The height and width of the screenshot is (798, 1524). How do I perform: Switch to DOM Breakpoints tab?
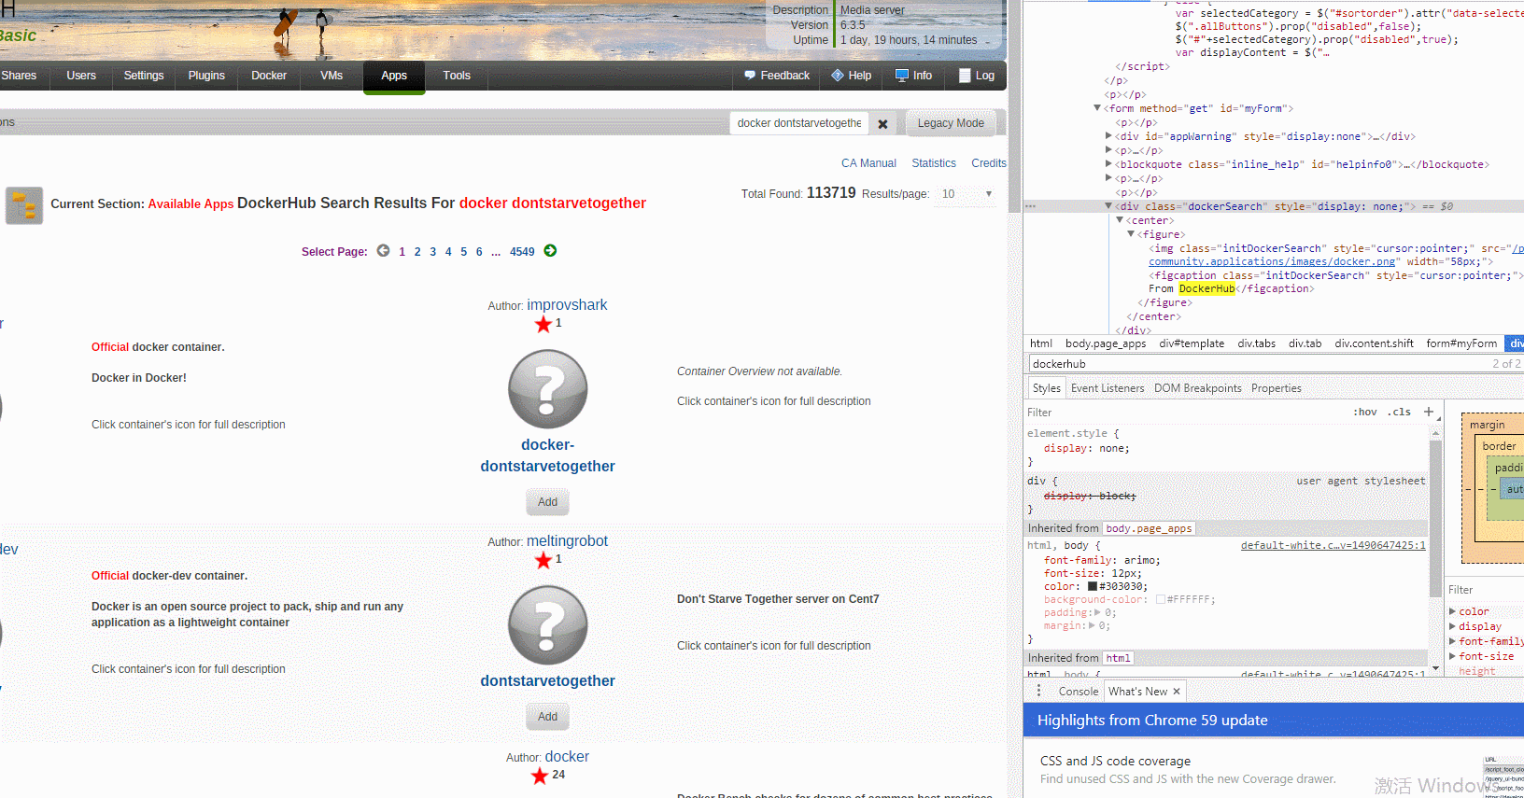(1198, 388)
